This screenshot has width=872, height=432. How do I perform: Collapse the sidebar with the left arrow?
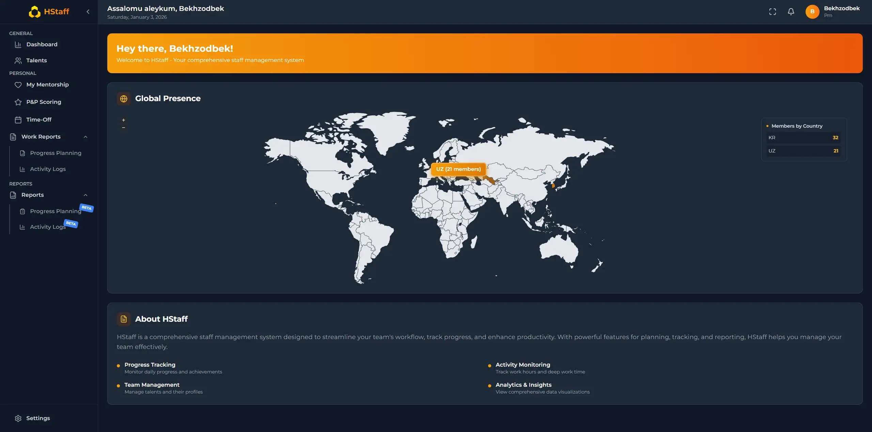[x=88, y=11]
